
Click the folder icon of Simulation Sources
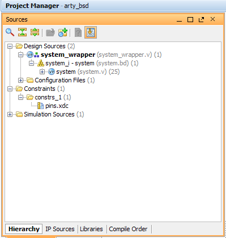click(19, 114)
